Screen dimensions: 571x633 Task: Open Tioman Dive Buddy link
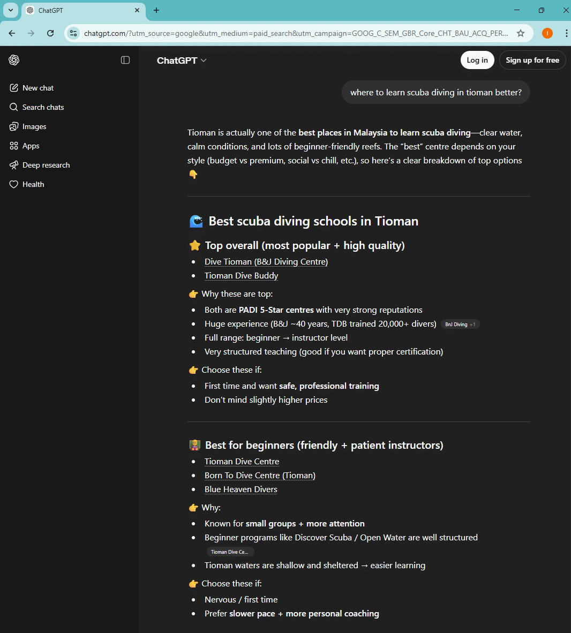coord(241,276)
